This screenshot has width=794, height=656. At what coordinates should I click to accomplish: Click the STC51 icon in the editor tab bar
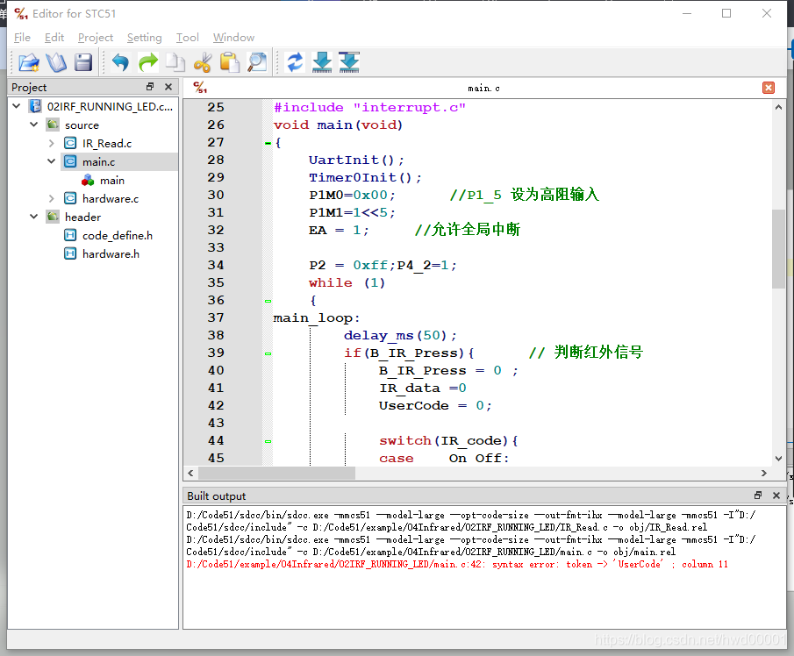pyautogui.click(x=201, y=88)
